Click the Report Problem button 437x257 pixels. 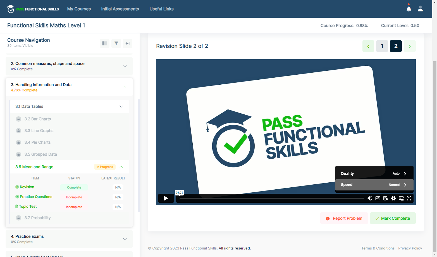coord(344,218)
